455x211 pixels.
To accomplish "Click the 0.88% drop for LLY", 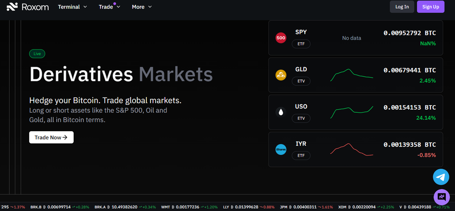I will (x=269, y=207).
